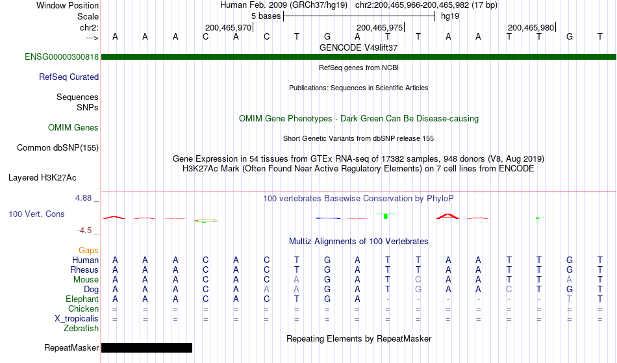
Task: Click the Chicken species label
Action: [83, 308]
